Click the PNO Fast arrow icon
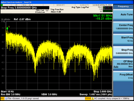 point(47,10)
